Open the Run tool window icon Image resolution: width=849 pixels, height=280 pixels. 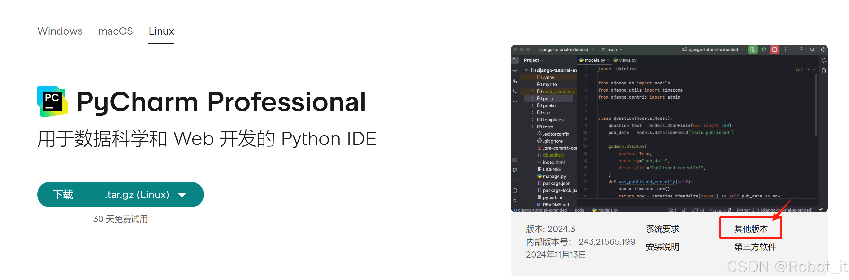pyautogui.click(x=515, y=170)
